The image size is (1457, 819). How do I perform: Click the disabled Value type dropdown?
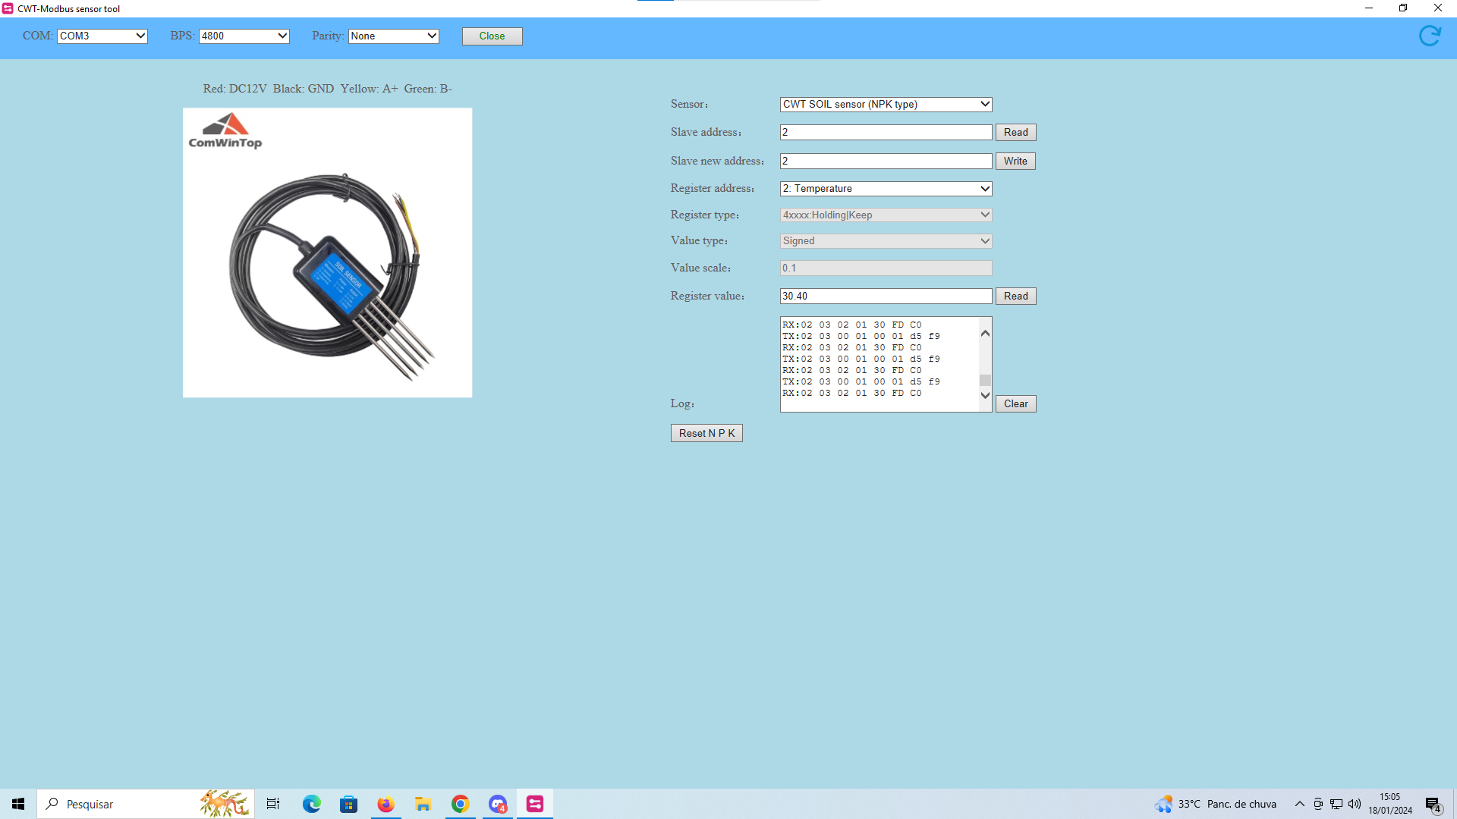tap(886, 240)
